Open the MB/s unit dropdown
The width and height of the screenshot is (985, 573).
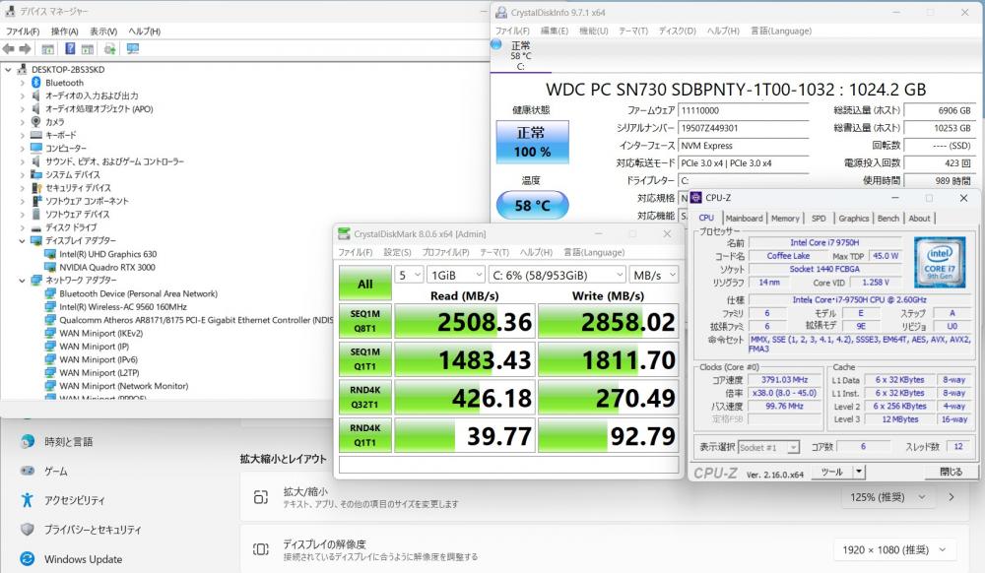(x=654, y=275)
